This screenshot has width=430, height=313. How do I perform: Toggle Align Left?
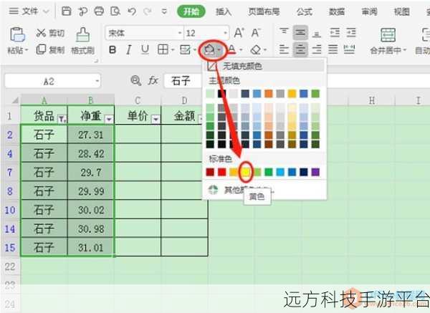pos(284,49)
